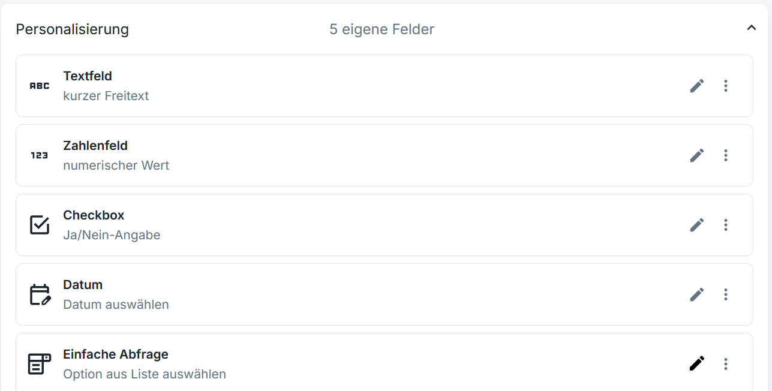The height and width of the screenshot is (391, 772).
Task: Click the pencil icon for Checkbox field
Action: [x=696, y=225]
